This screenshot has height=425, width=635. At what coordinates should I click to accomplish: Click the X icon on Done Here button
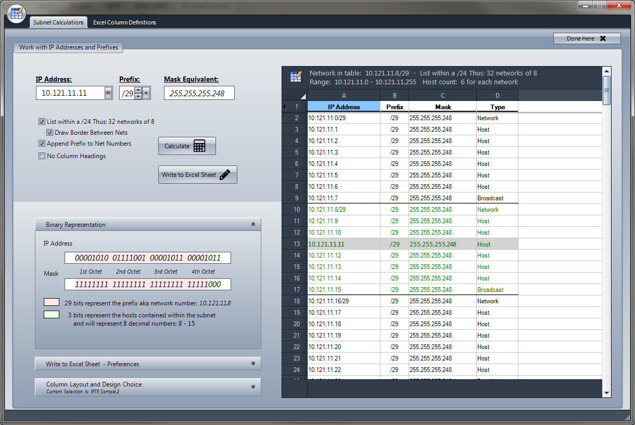tap(603, 38)
